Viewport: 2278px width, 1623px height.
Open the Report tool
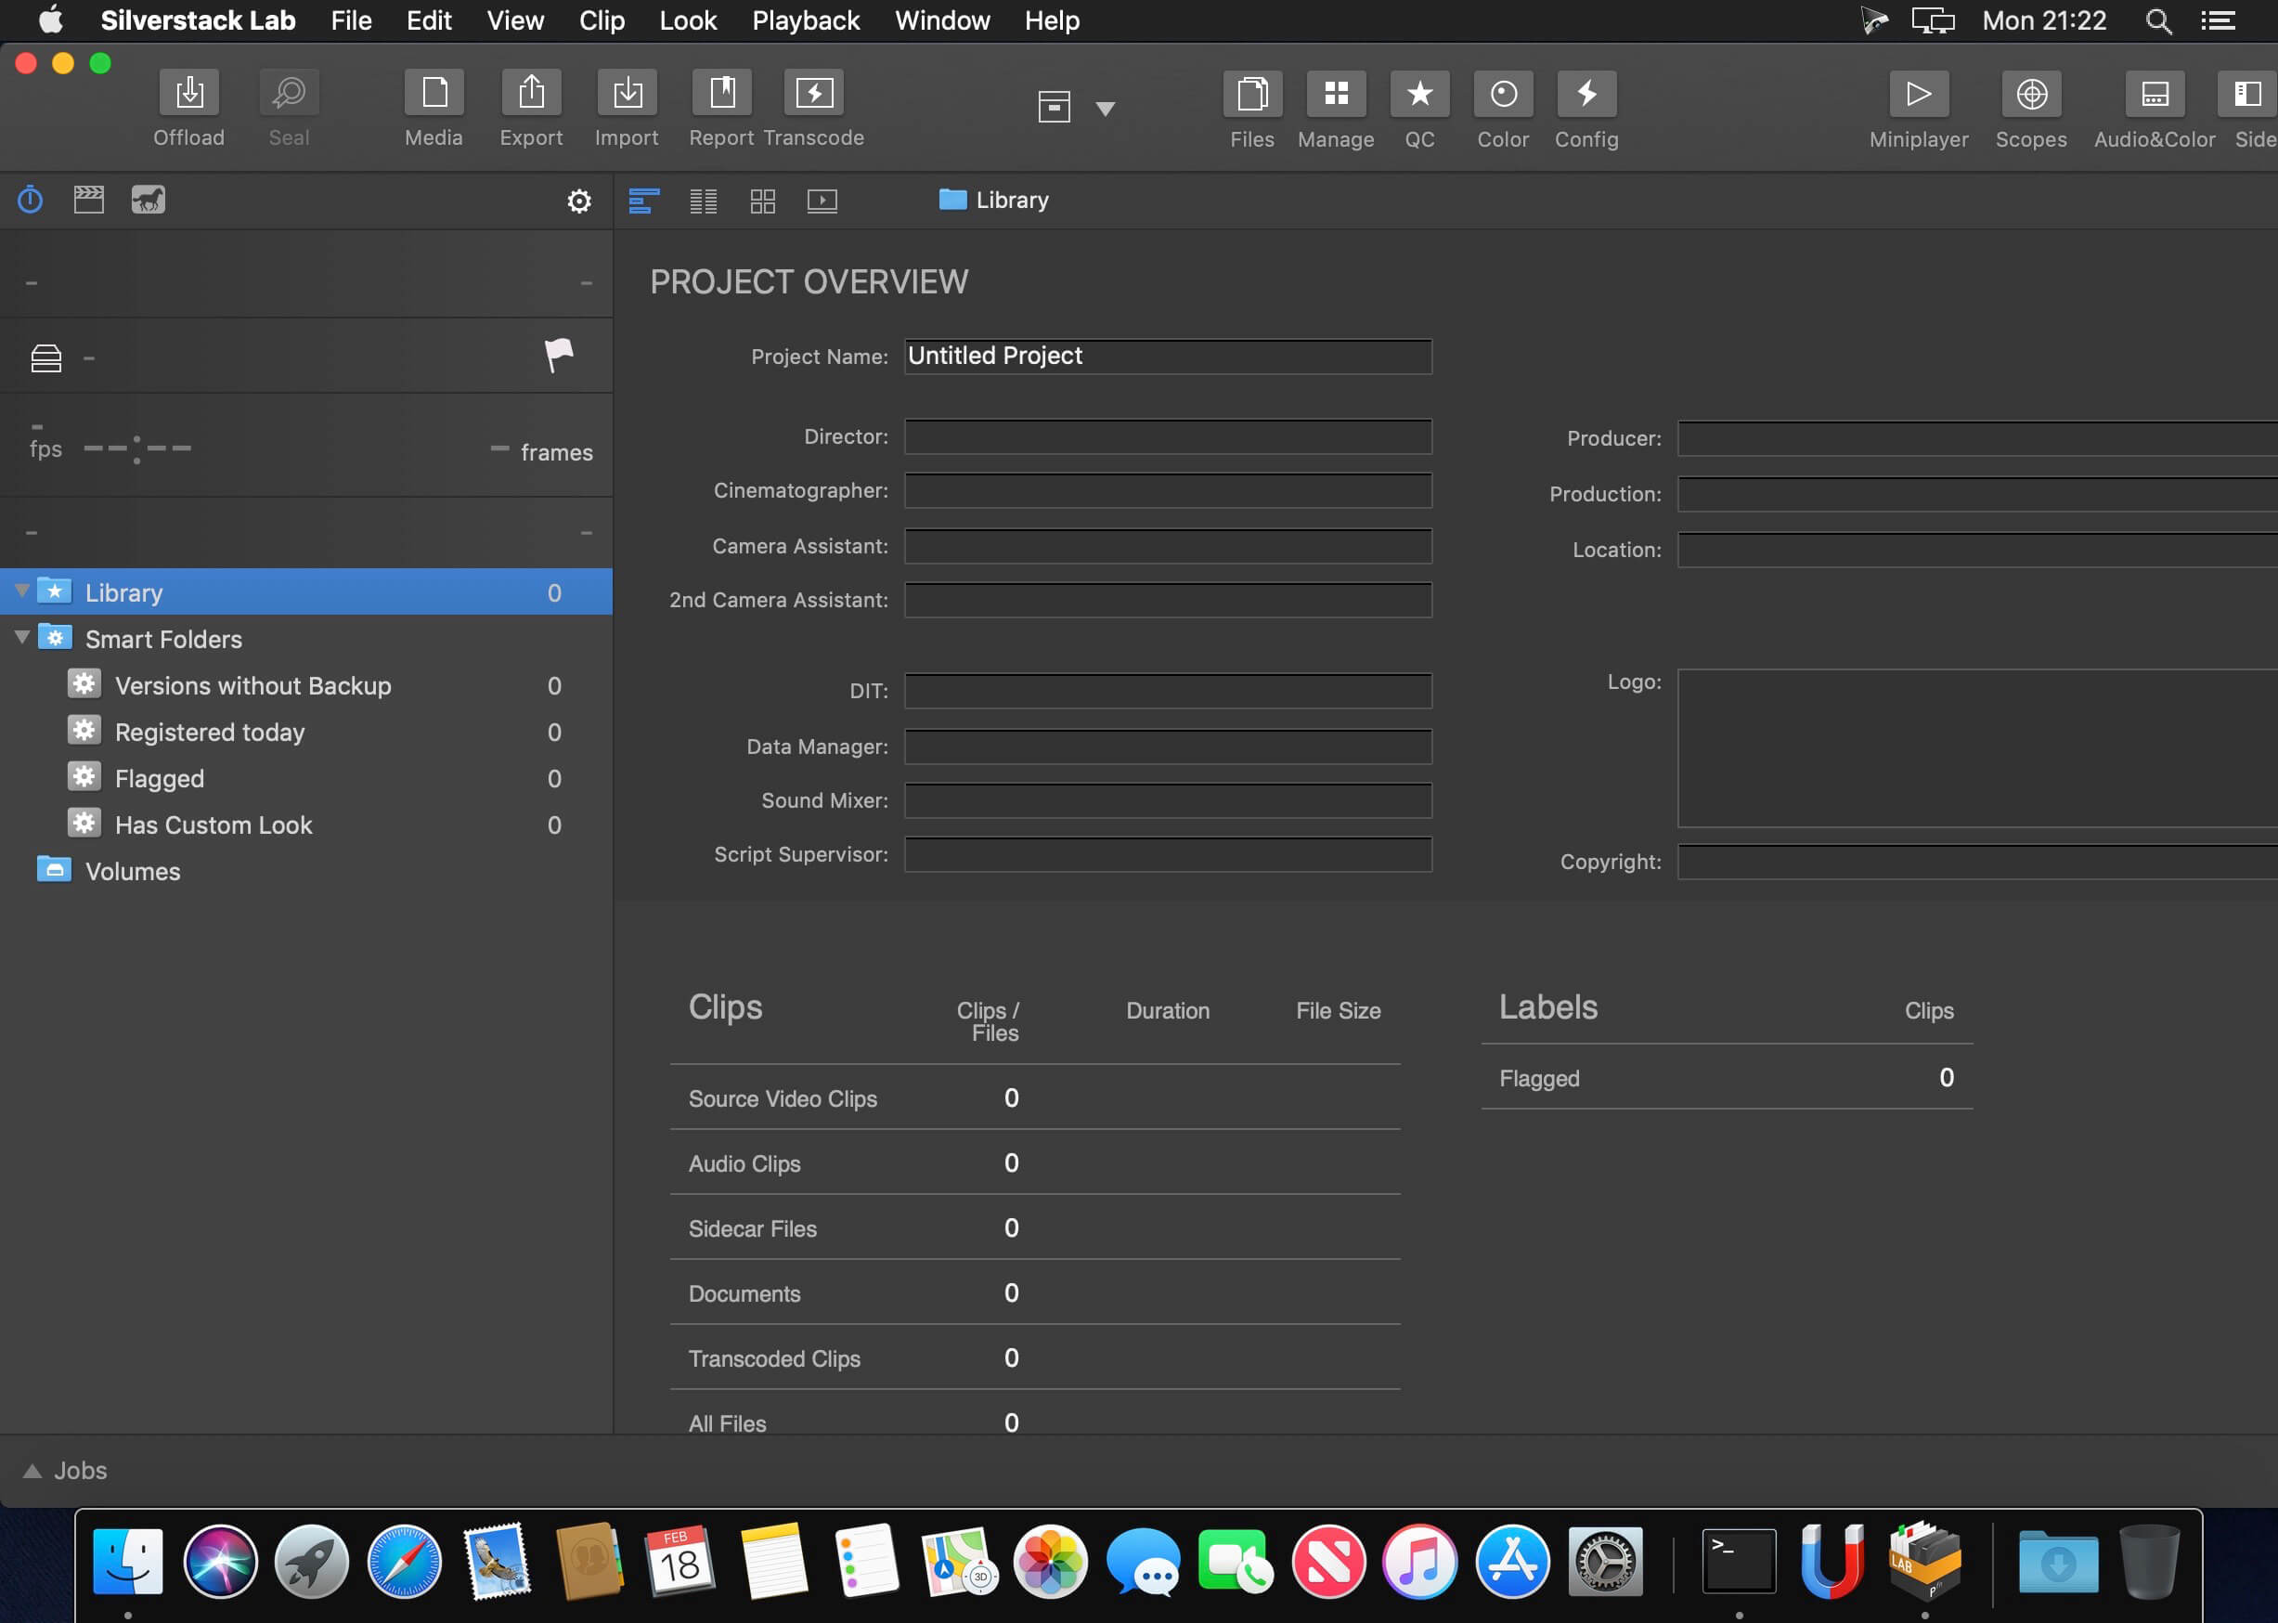(721, 93)
